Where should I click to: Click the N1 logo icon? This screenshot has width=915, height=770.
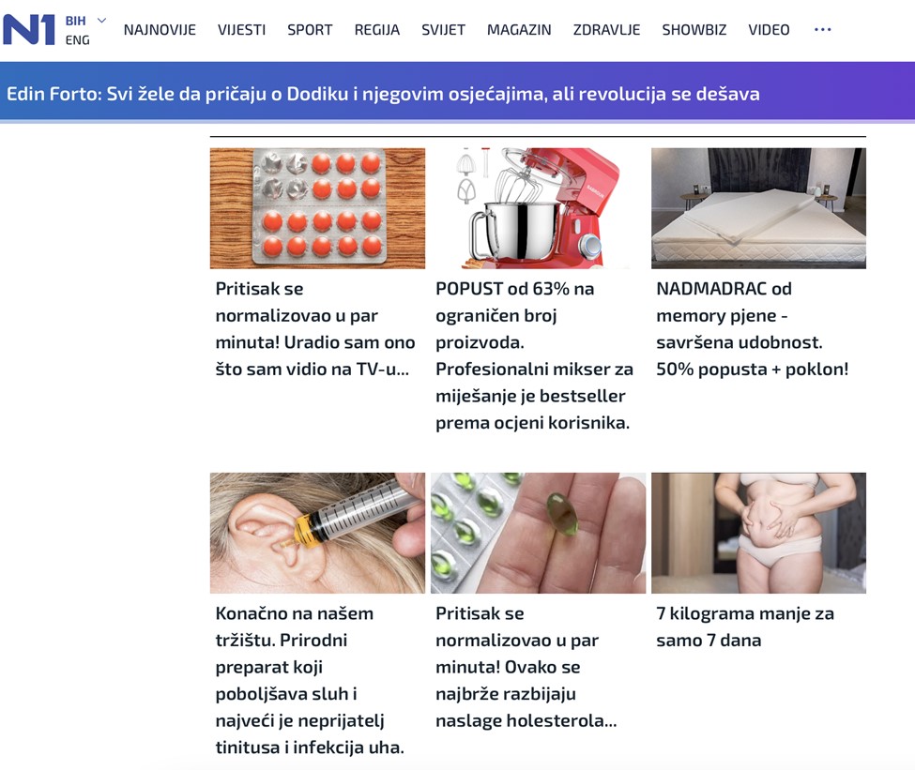[29, 30]
